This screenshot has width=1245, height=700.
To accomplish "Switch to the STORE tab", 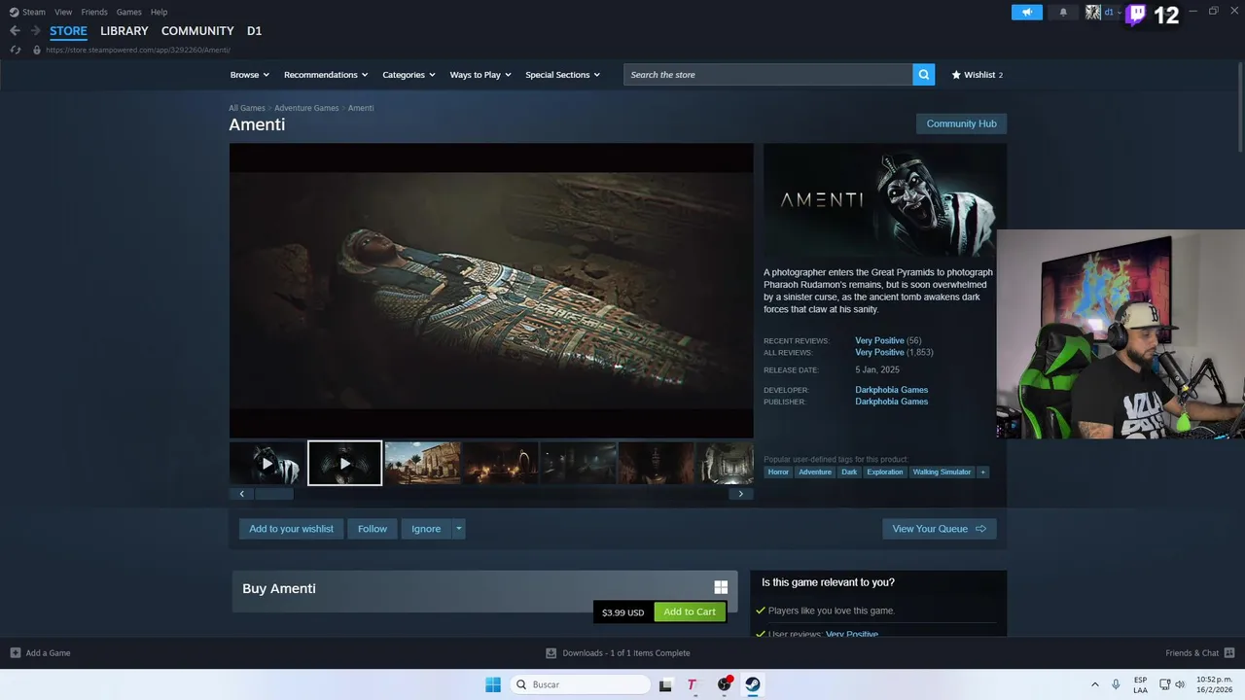I will click(68, 31).
